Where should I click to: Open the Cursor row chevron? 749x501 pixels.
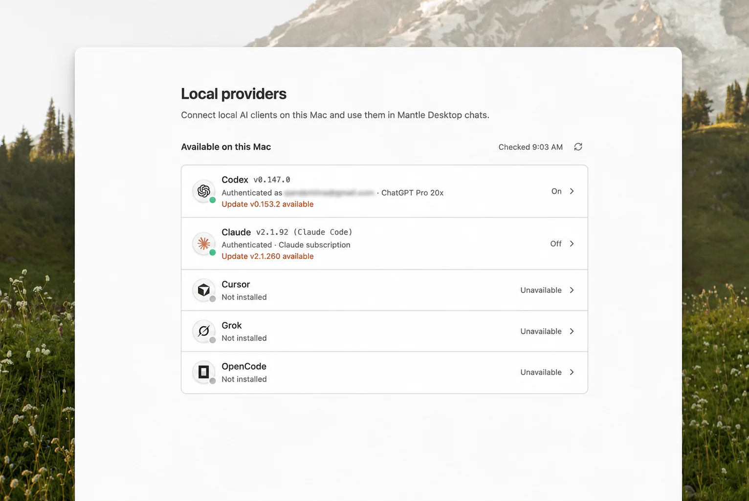(572, 290)
